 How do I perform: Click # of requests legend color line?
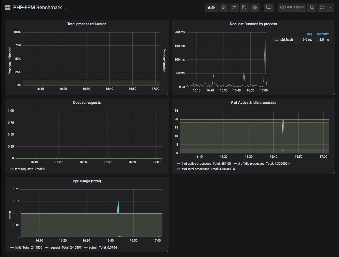[x=12, y=169]
